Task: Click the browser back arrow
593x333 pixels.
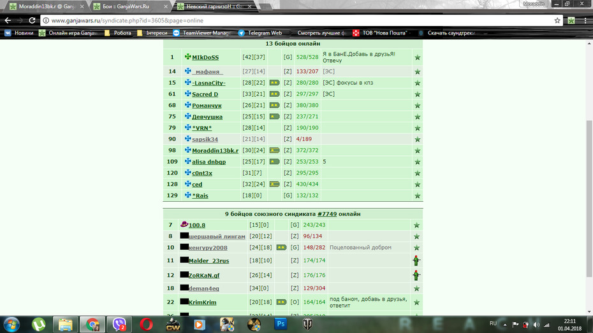Action: tap(8, 20)
